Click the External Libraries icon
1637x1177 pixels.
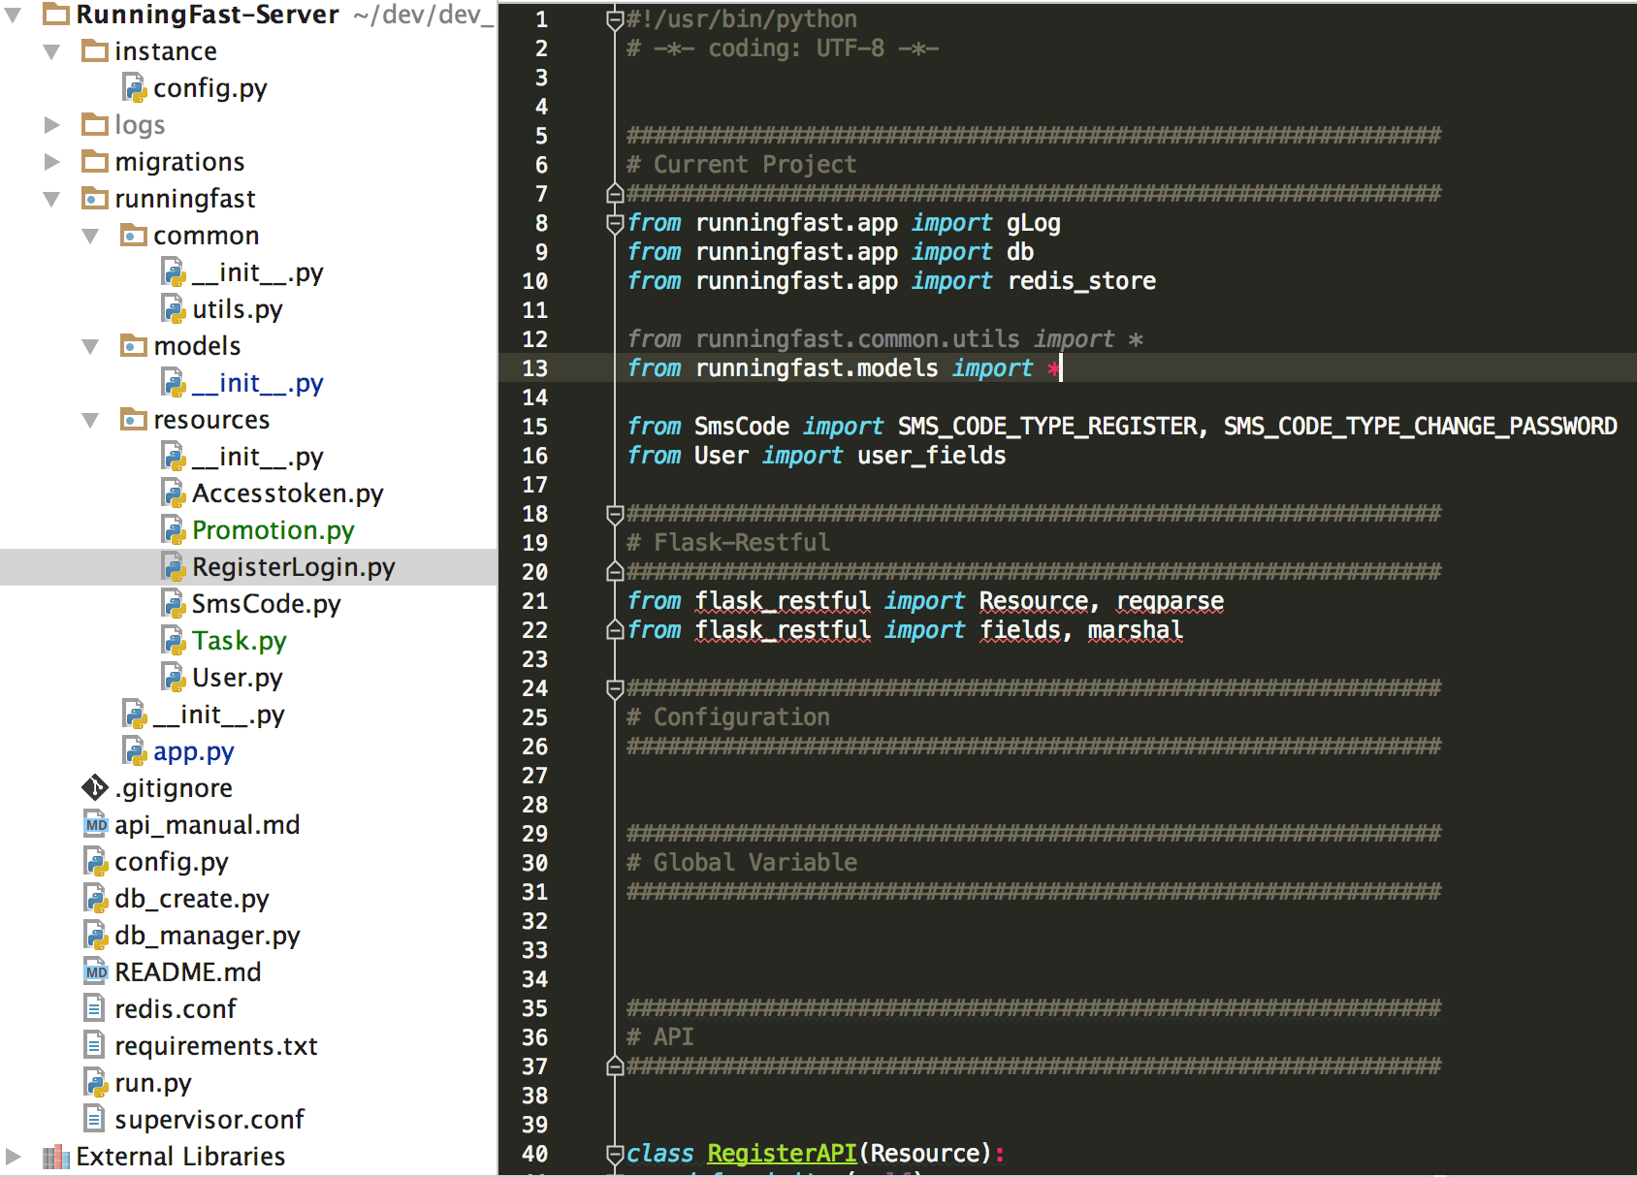pos(56,1156)
